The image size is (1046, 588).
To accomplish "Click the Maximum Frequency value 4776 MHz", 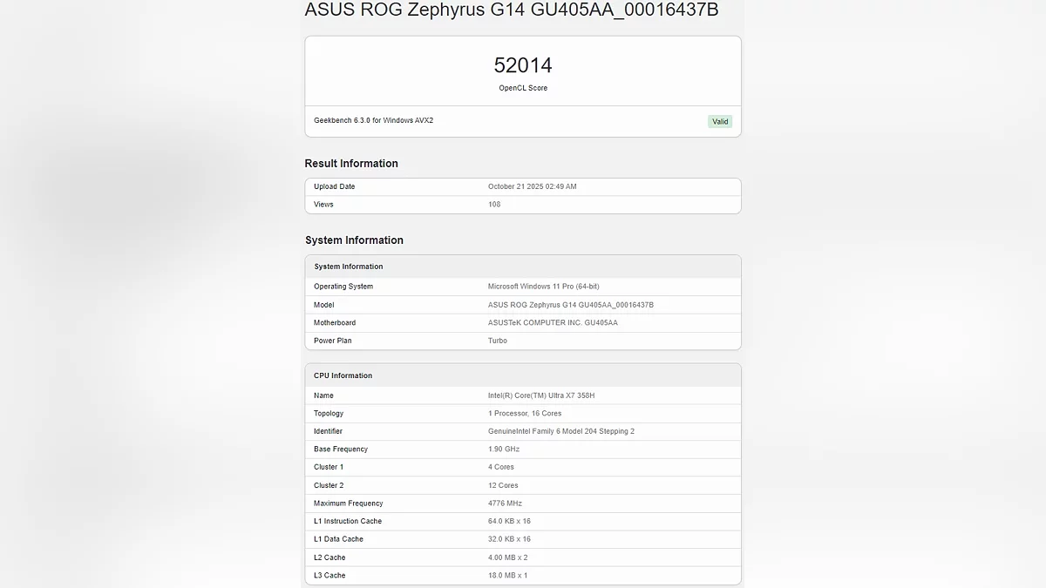I will point(505,504).
